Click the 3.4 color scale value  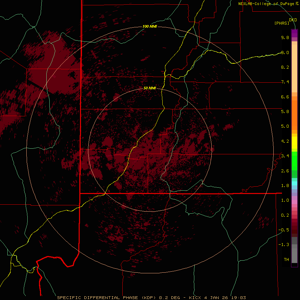tap(285, 156)
